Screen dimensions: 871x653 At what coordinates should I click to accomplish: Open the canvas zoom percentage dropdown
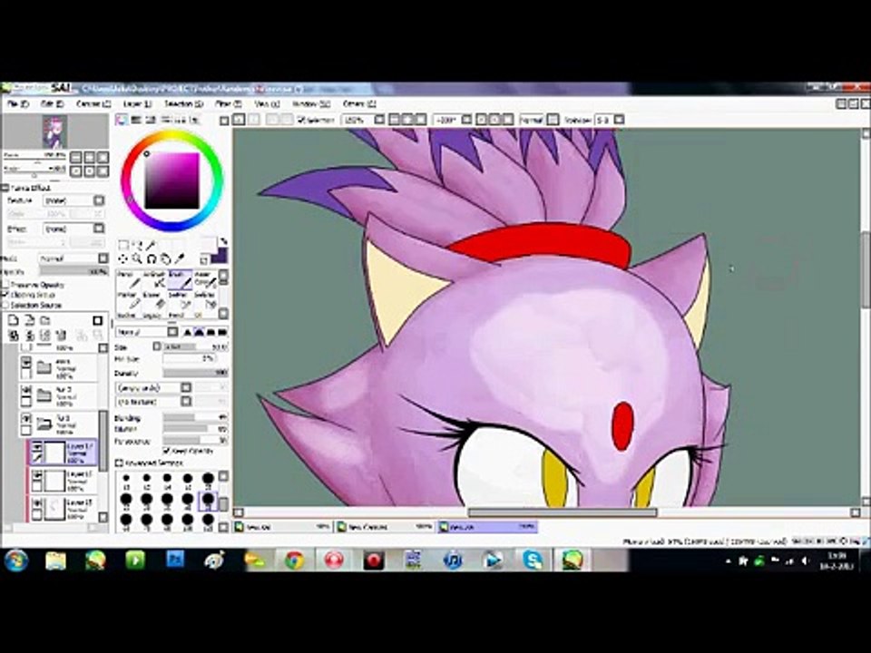pos(379,120)
